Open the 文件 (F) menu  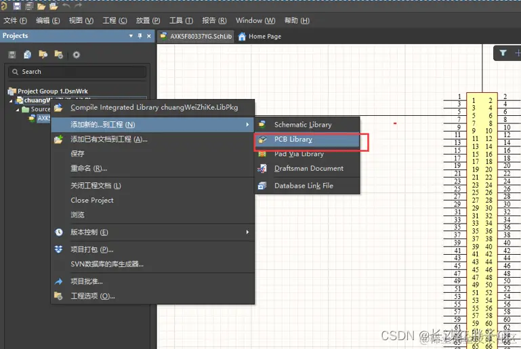pyautogui.click(x=15, y=20)
